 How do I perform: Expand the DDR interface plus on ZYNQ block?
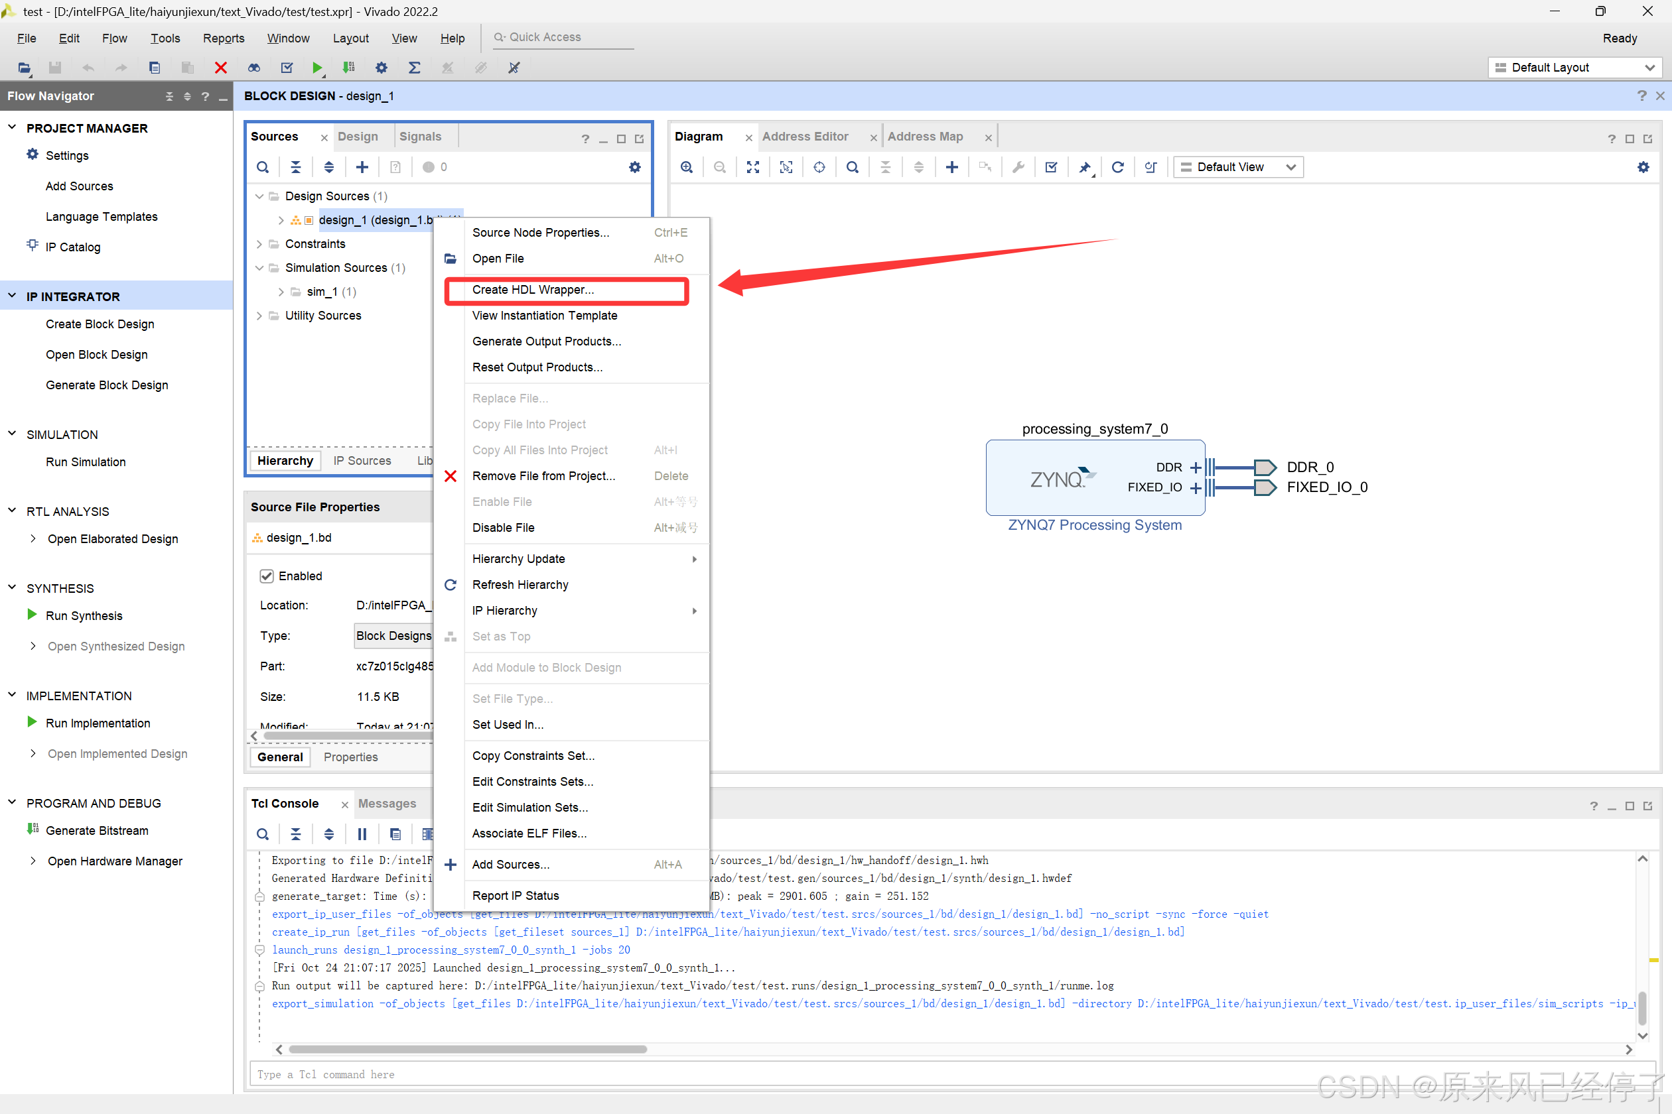pos(1195,467)
